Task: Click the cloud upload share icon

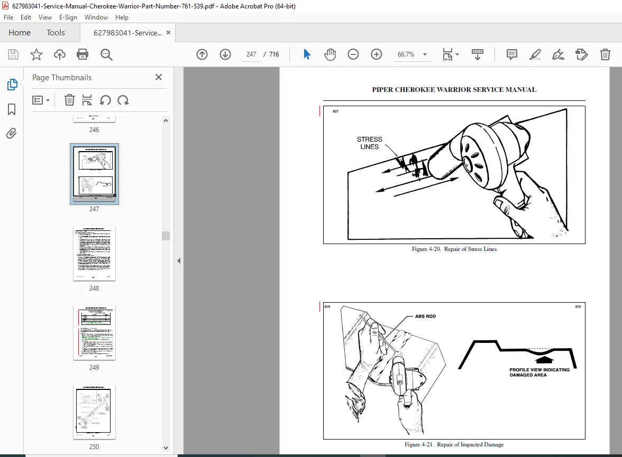Action: pyautogui.click(x=60, y=54)
